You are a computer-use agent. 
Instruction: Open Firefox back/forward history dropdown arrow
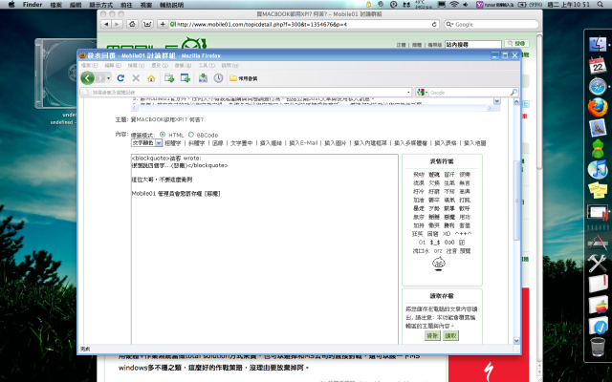(108, 78)
